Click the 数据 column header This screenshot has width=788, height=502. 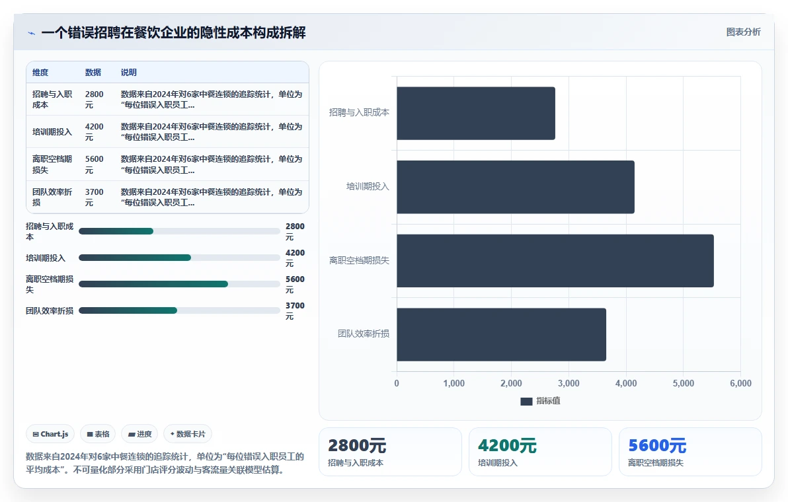[93, 72]
